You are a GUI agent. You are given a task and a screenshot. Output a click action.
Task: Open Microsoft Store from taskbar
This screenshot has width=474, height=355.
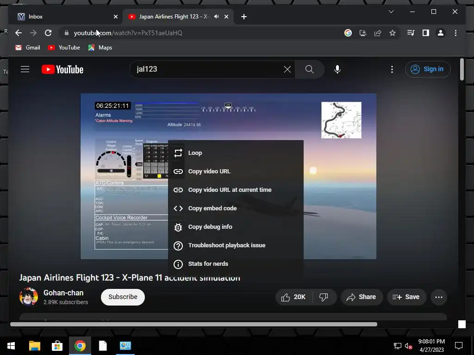57,346
